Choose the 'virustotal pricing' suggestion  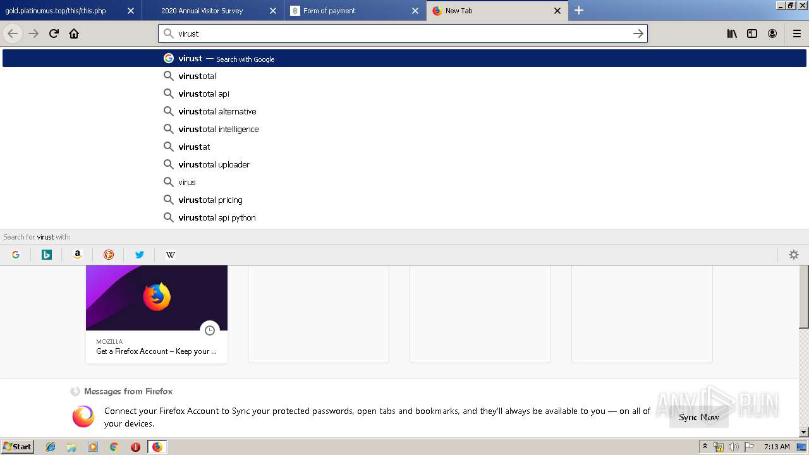(x=404, y=200)
